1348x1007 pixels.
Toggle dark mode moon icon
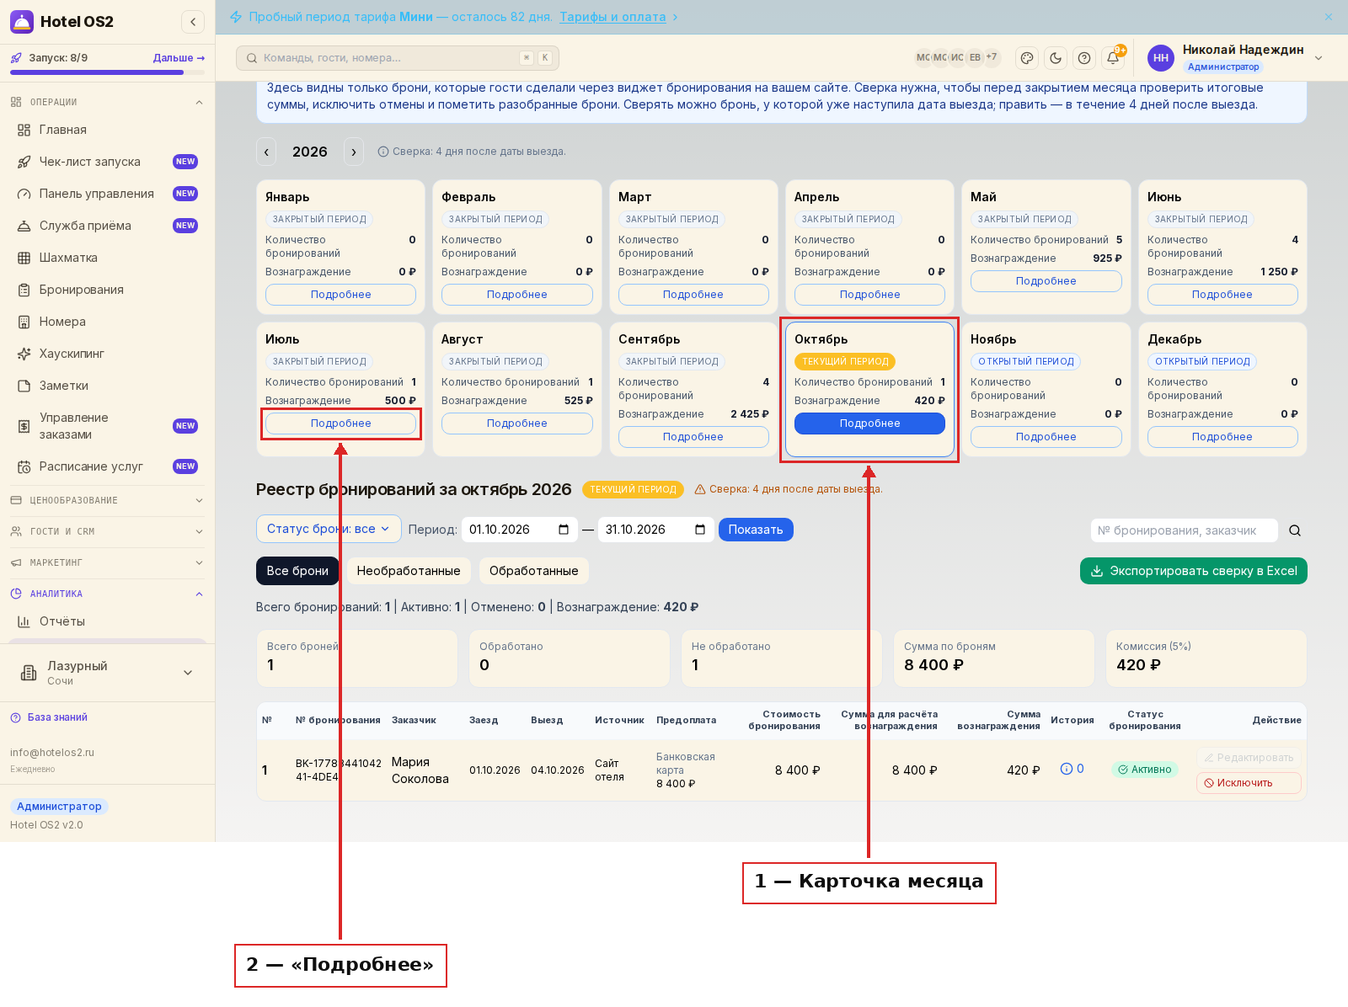coord(1056,58)
